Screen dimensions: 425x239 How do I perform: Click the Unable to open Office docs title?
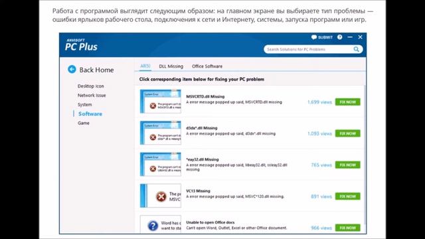point(211,222)
